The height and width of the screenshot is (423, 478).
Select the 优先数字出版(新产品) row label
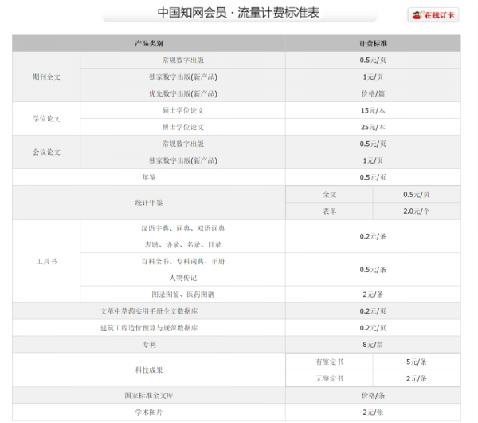coord(183,93)
